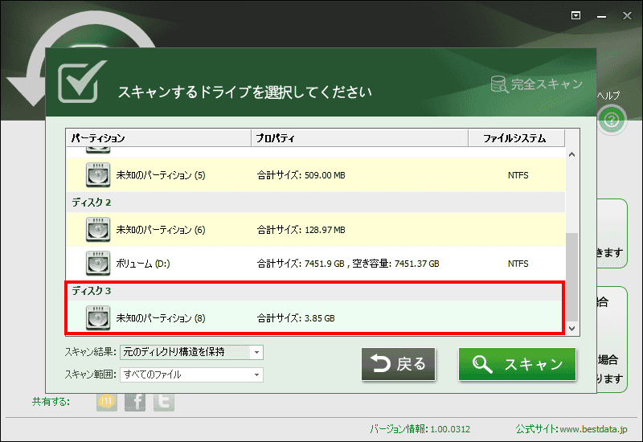Click the ディスク 3 group header
Screen dimensions: 643x442
(316, 291)
